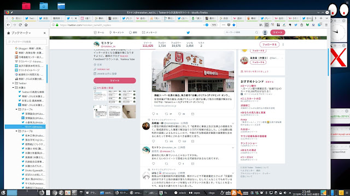
Task: Like the モトケン reply tweet
Action: 179,163
